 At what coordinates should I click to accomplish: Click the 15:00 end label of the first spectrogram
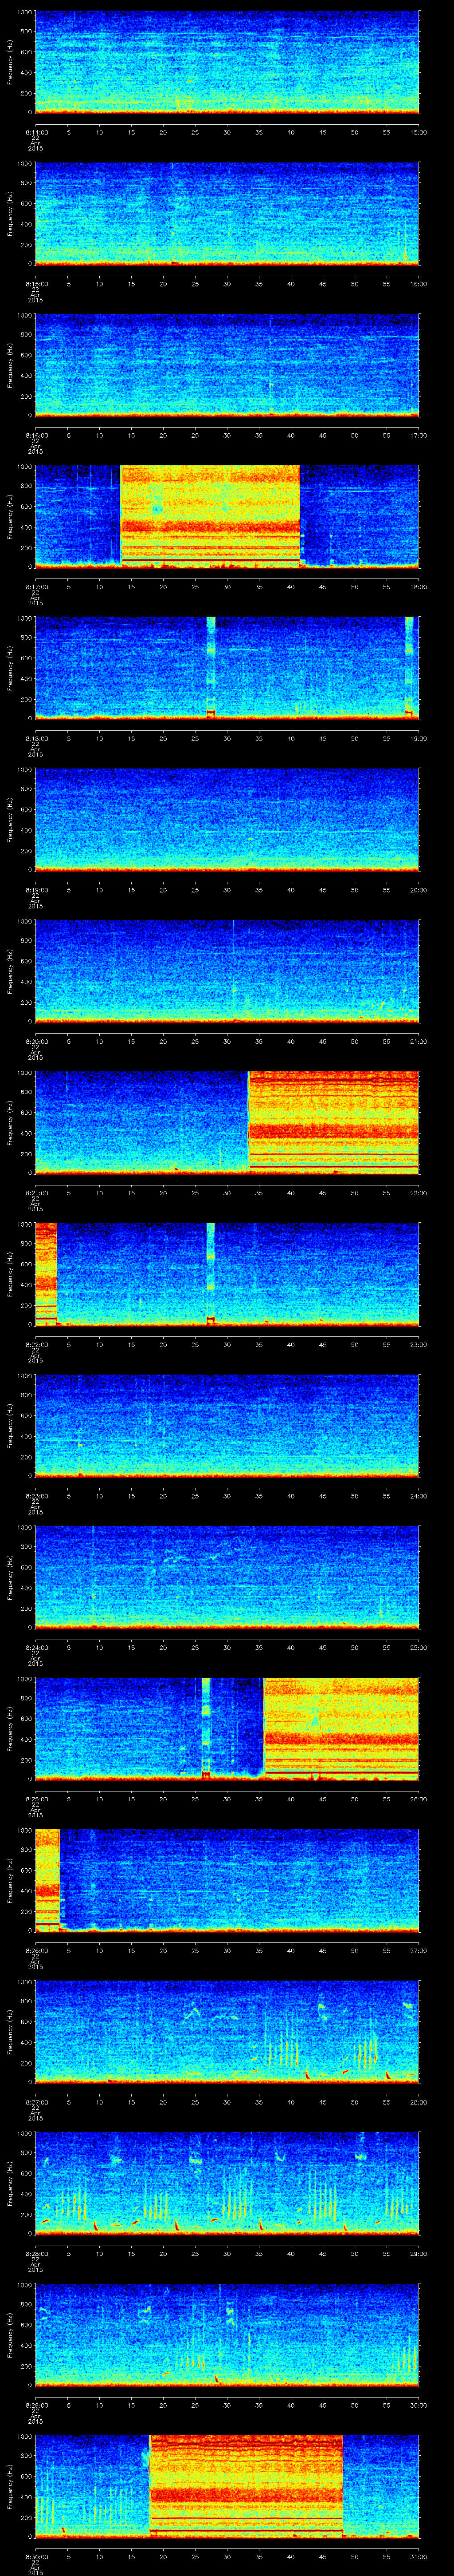pyautogui.click(x=419, y=131)
